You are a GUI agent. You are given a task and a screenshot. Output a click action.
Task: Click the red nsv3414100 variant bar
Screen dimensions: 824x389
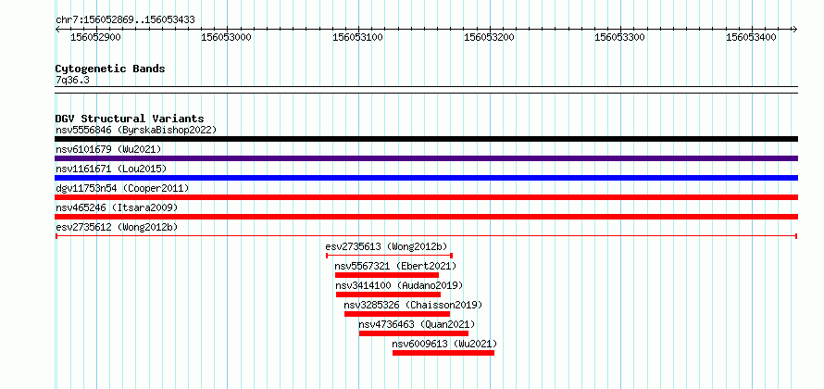pyautogui.click(x=388, y=295)
